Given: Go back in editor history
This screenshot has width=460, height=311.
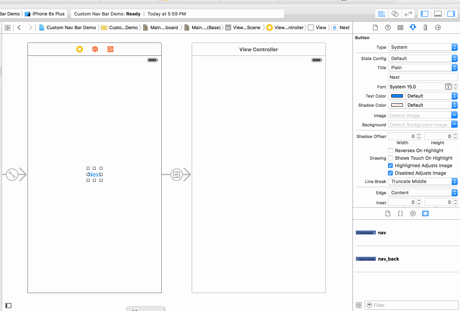Looking at the screenshot, I should pos(19,28).
